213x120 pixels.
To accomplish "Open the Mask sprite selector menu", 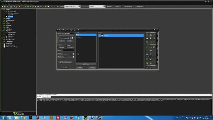I will tap(74, 57).
